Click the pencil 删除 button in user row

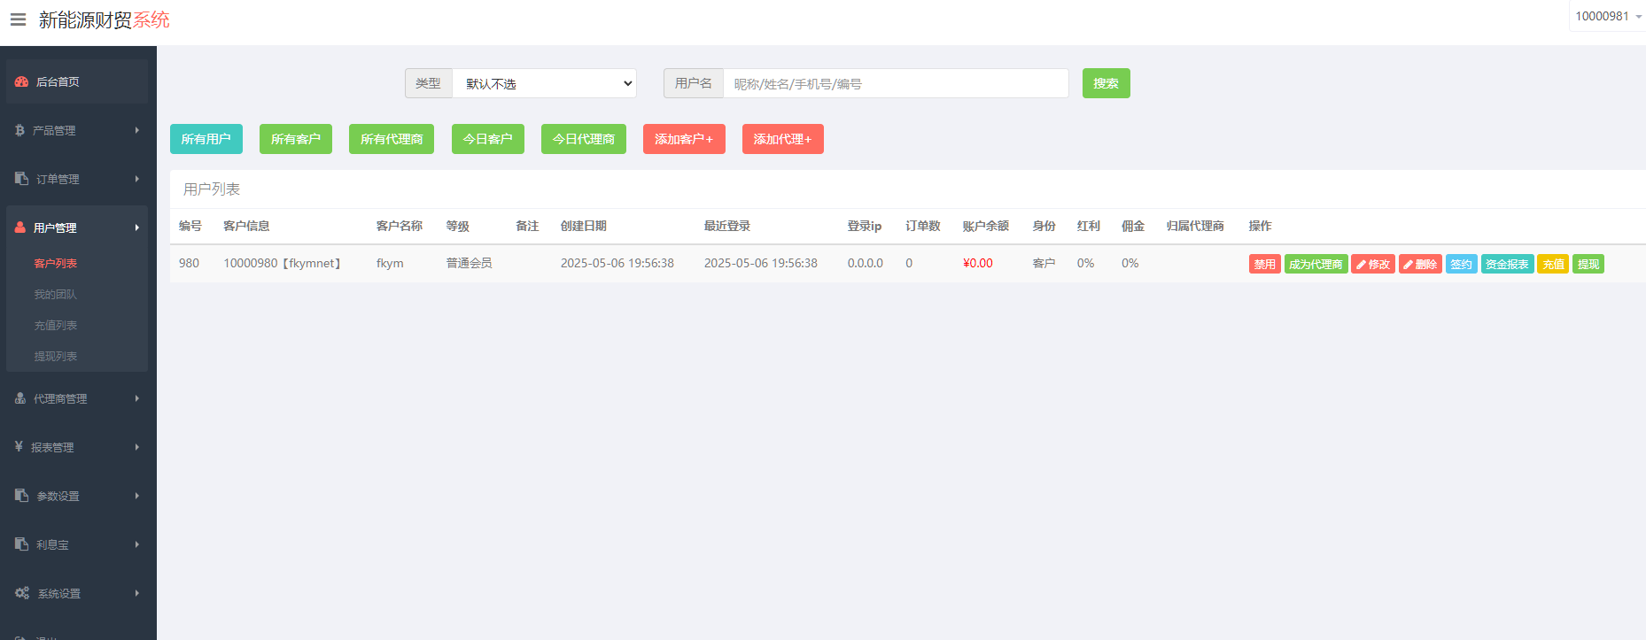pyautogui.click(x=1419, y=264)
